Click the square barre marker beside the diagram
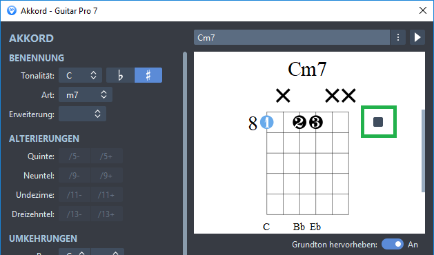The image size is (434, 255). pyautogui.click(x=378, y=122)
